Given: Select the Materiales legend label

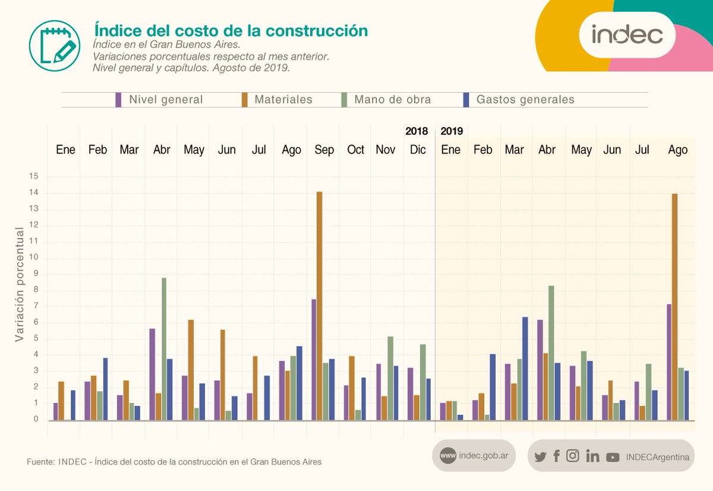Looking at the screenshot, I should coord(283,100).
